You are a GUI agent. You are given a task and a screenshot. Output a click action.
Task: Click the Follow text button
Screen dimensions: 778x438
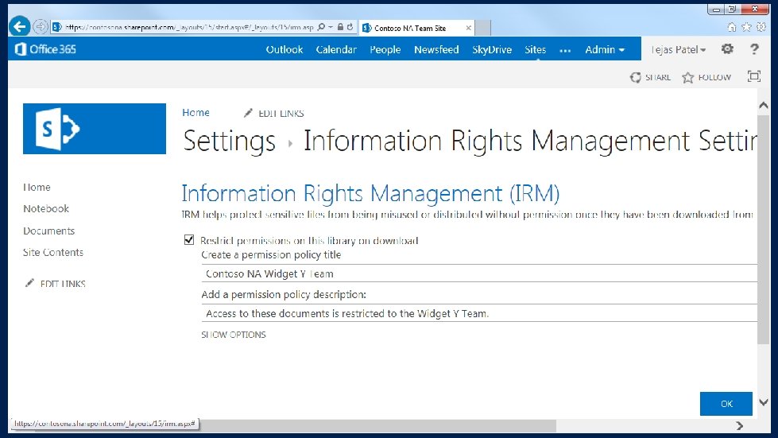point(714,77)
